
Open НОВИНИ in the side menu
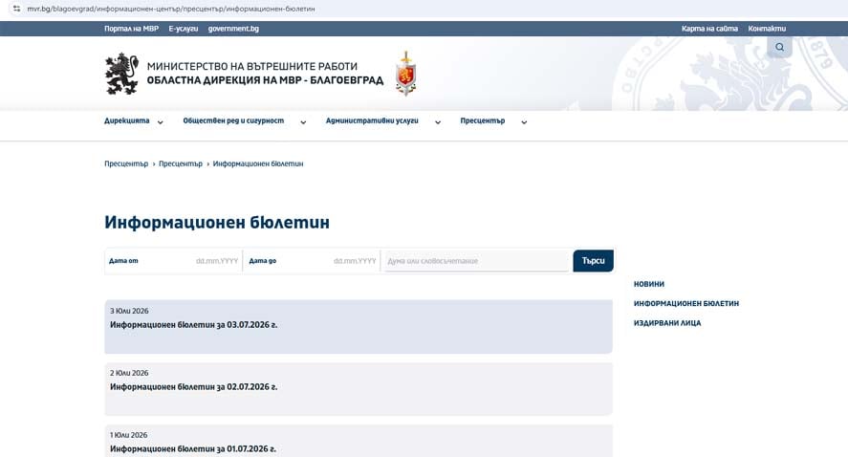(x=649, y=284)
